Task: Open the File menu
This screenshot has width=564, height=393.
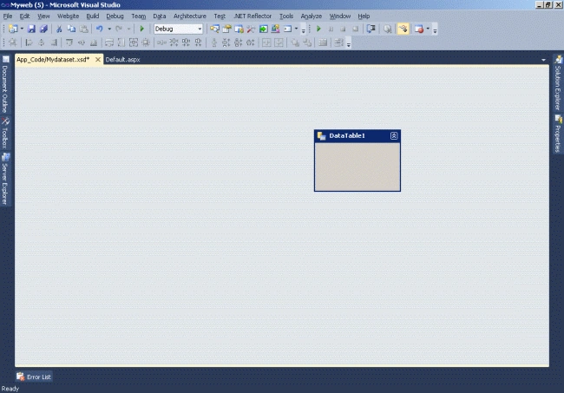Action: [x=8, y=16]
